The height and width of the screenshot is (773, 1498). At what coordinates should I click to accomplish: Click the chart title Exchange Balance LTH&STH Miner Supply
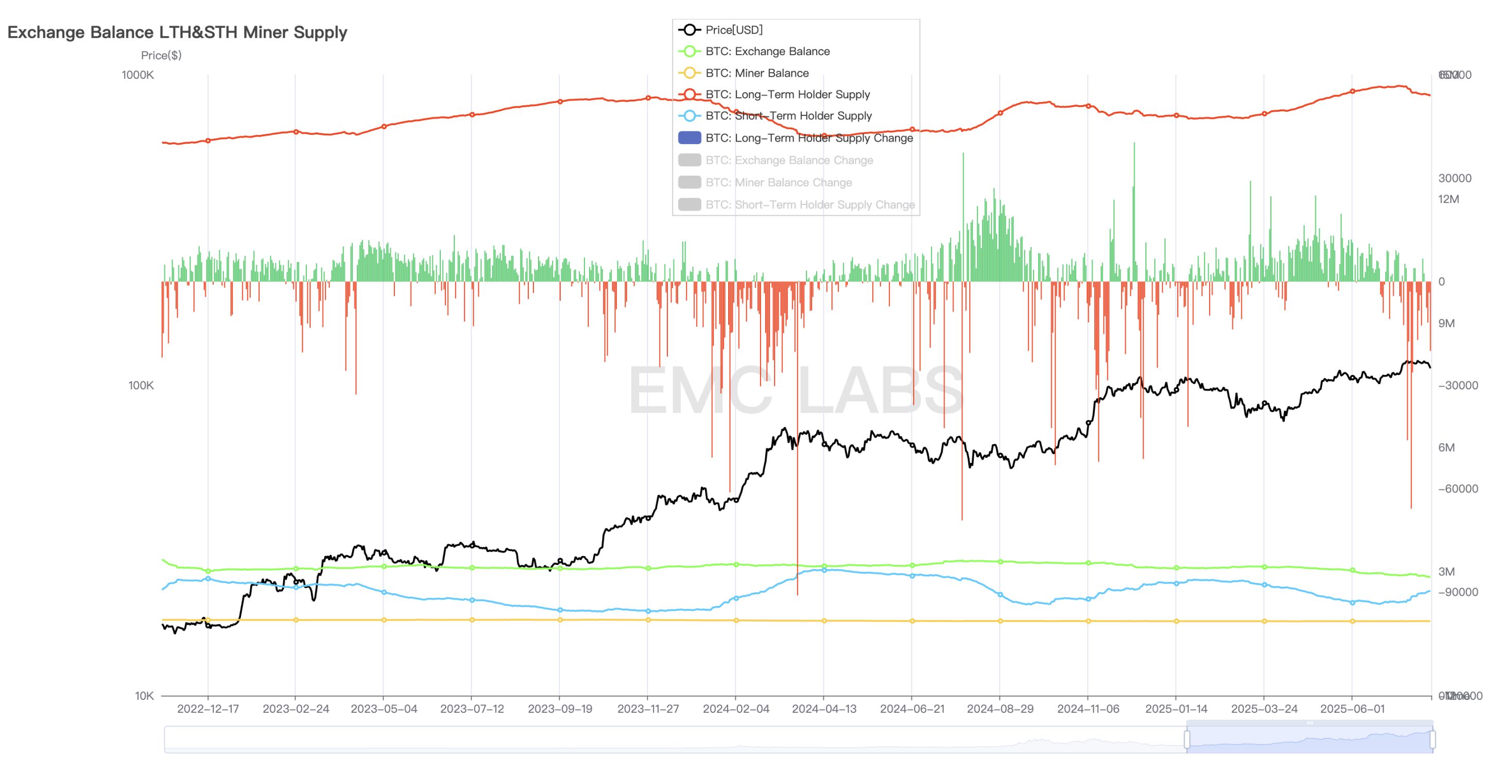pos(177,32)
